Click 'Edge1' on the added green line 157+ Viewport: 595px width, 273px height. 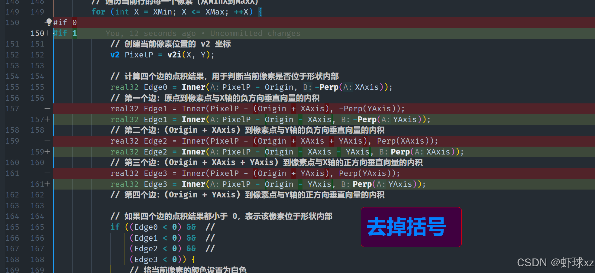pos(155,119)
